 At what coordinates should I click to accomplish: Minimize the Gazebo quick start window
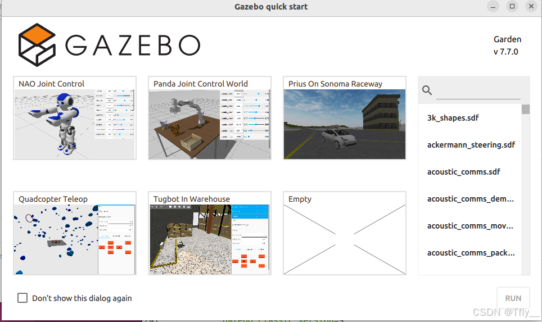(x=493, y=7)
